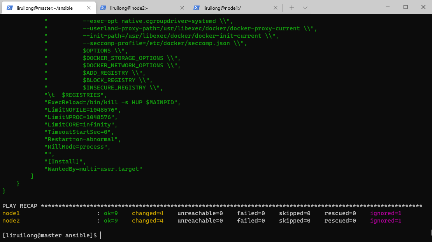
Task: Close the liruilong@node2:~ tab
Action: point(182,8)
